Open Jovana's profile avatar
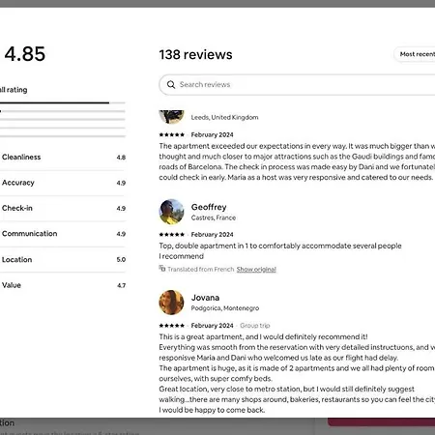This screenshot has height=435, width=435. click(171, 303)
